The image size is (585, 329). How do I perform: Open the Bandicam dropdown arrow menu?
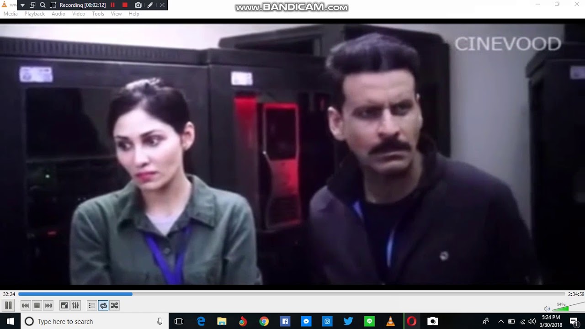click(22, 5)
